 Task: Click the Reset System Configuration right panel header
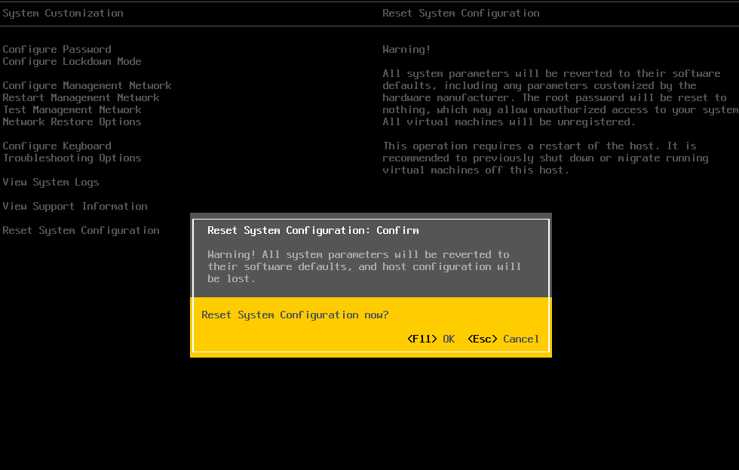(x=461, y=13)
